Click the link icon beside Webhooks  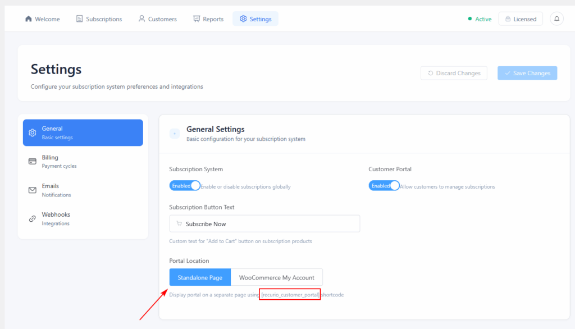click(x=33, y=219)
